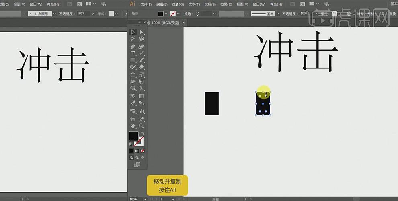Set paint mode to Gradient
The image size is (398, 201).
click(137, 151)
